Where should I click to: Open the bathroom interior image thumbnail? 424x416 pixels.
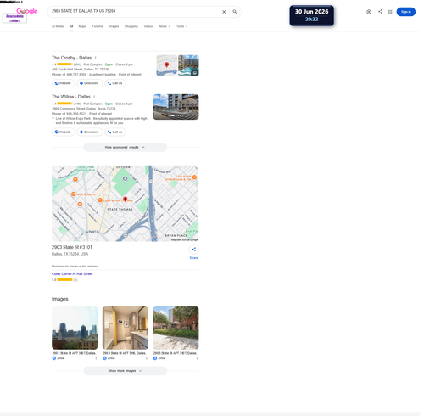tap(126, 328)
